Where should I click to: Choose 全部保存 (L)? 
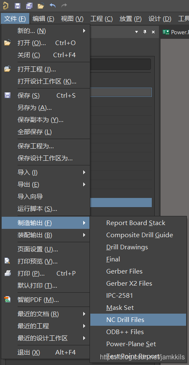[46, 132]
